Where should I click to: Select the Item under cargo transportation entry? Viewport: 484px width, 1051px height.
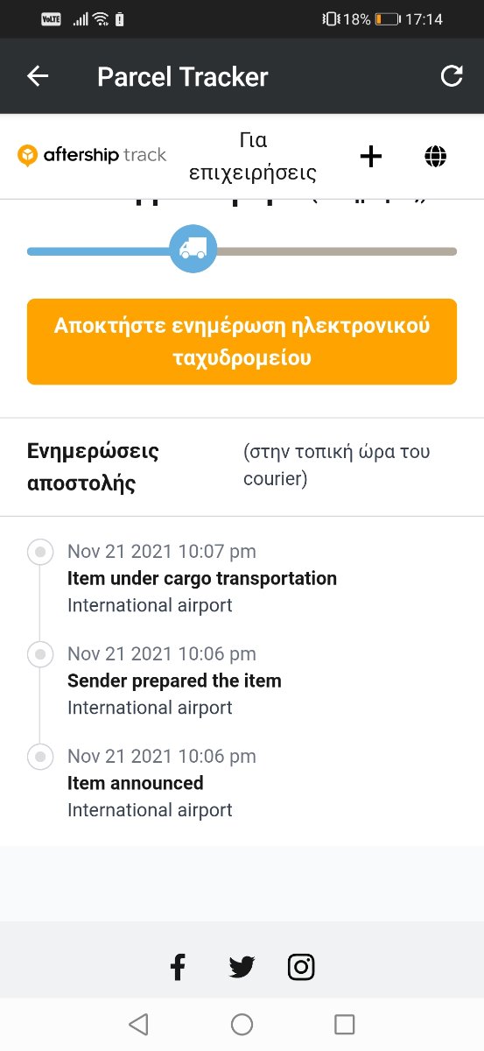202,578
